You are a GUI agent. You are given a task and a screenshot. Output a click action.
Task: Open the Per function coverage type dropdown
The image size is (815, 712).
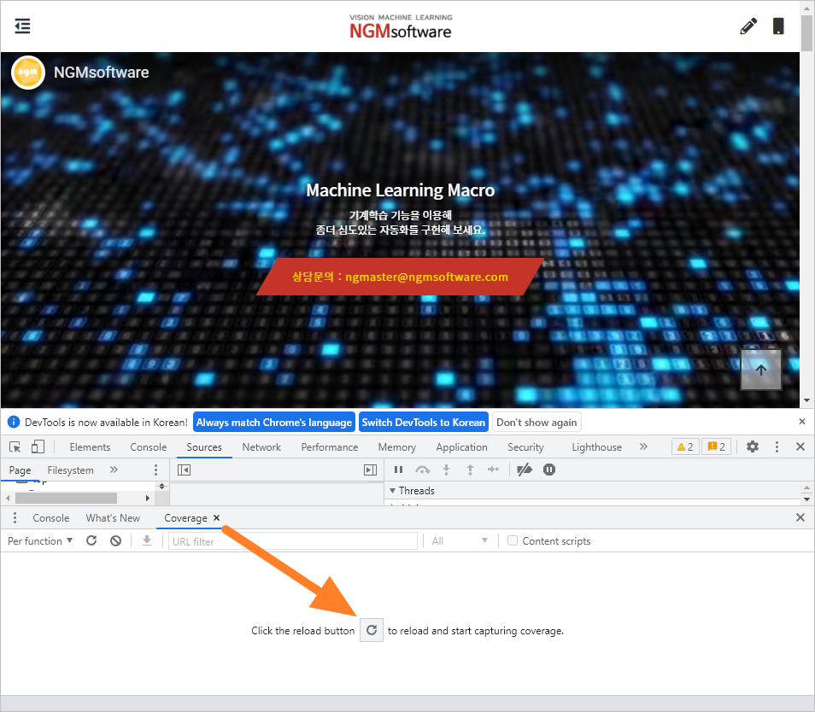(40, 541)
